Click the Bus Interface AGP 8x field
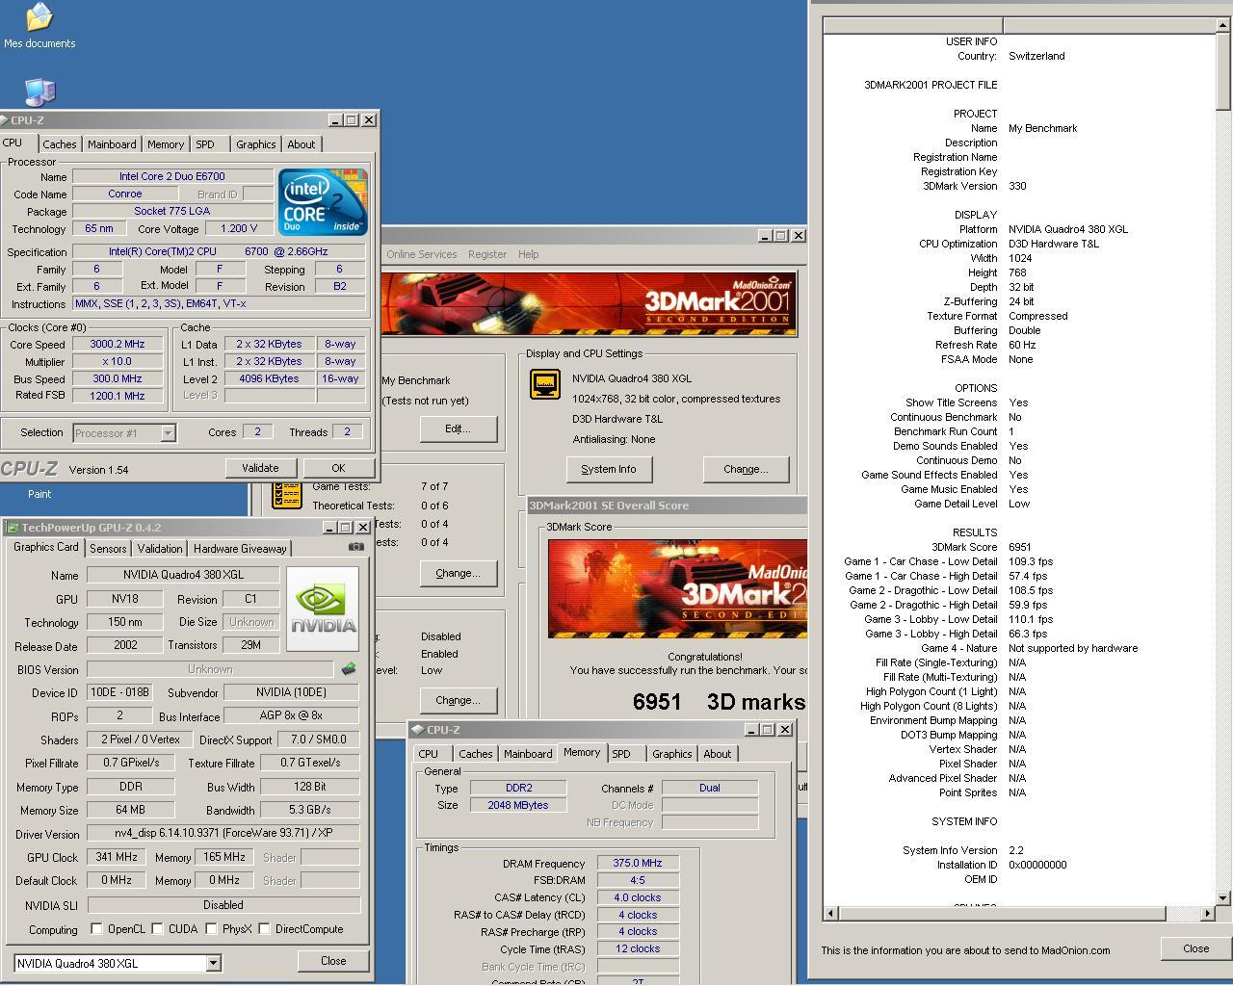This screenshot has height=986, width=1233. point(291,715)
